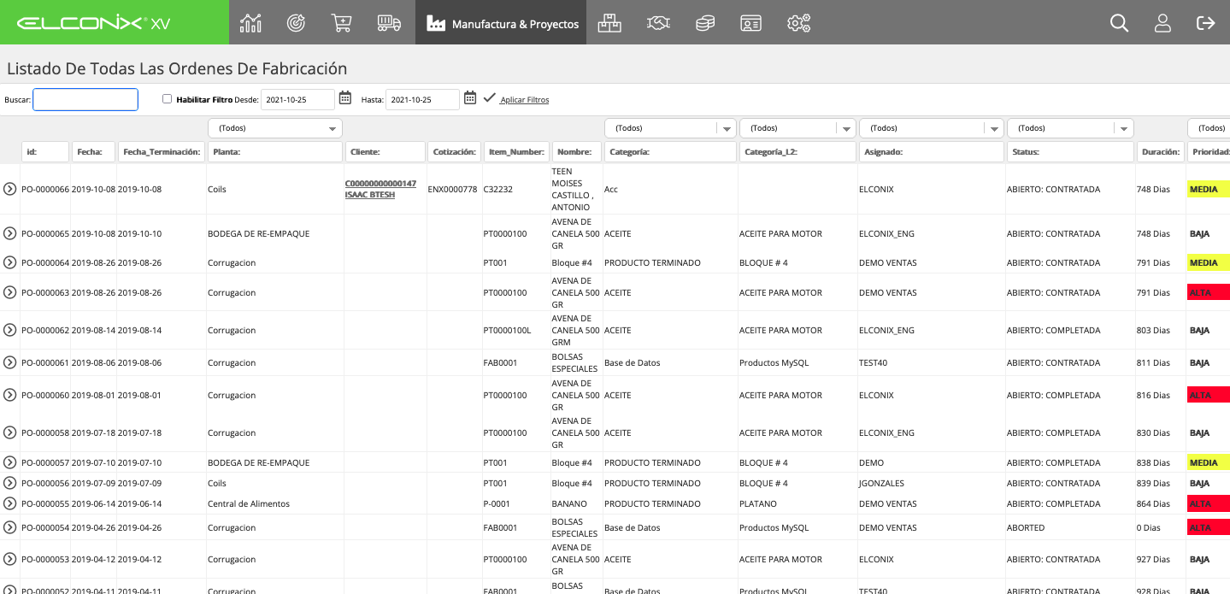Open the Asignado filter dropdown
The image size is (1230, 594).
tap(931, 128)
